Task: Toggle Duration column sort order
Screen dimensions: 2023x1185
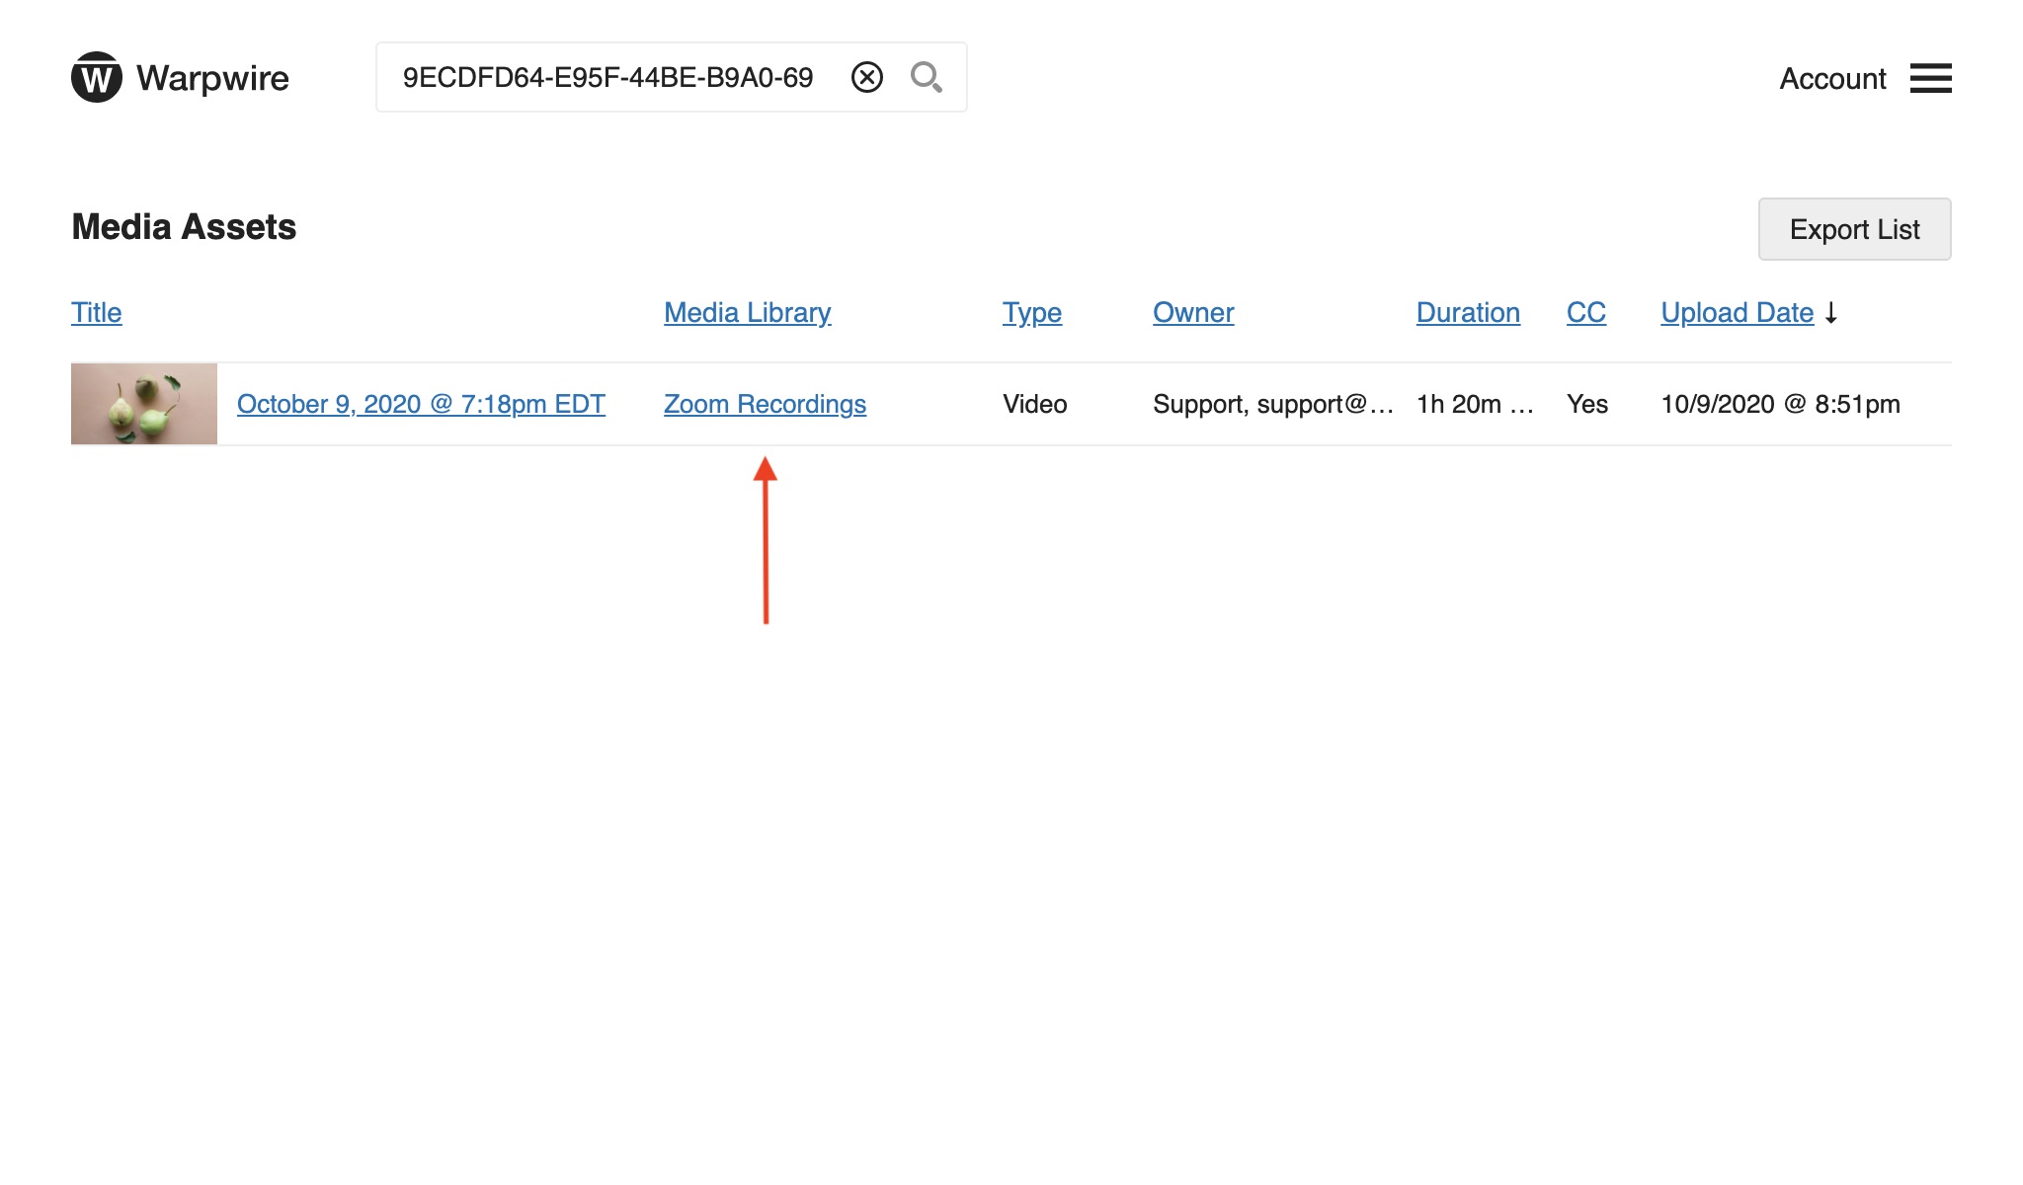Action: (x=1467, y=312)
